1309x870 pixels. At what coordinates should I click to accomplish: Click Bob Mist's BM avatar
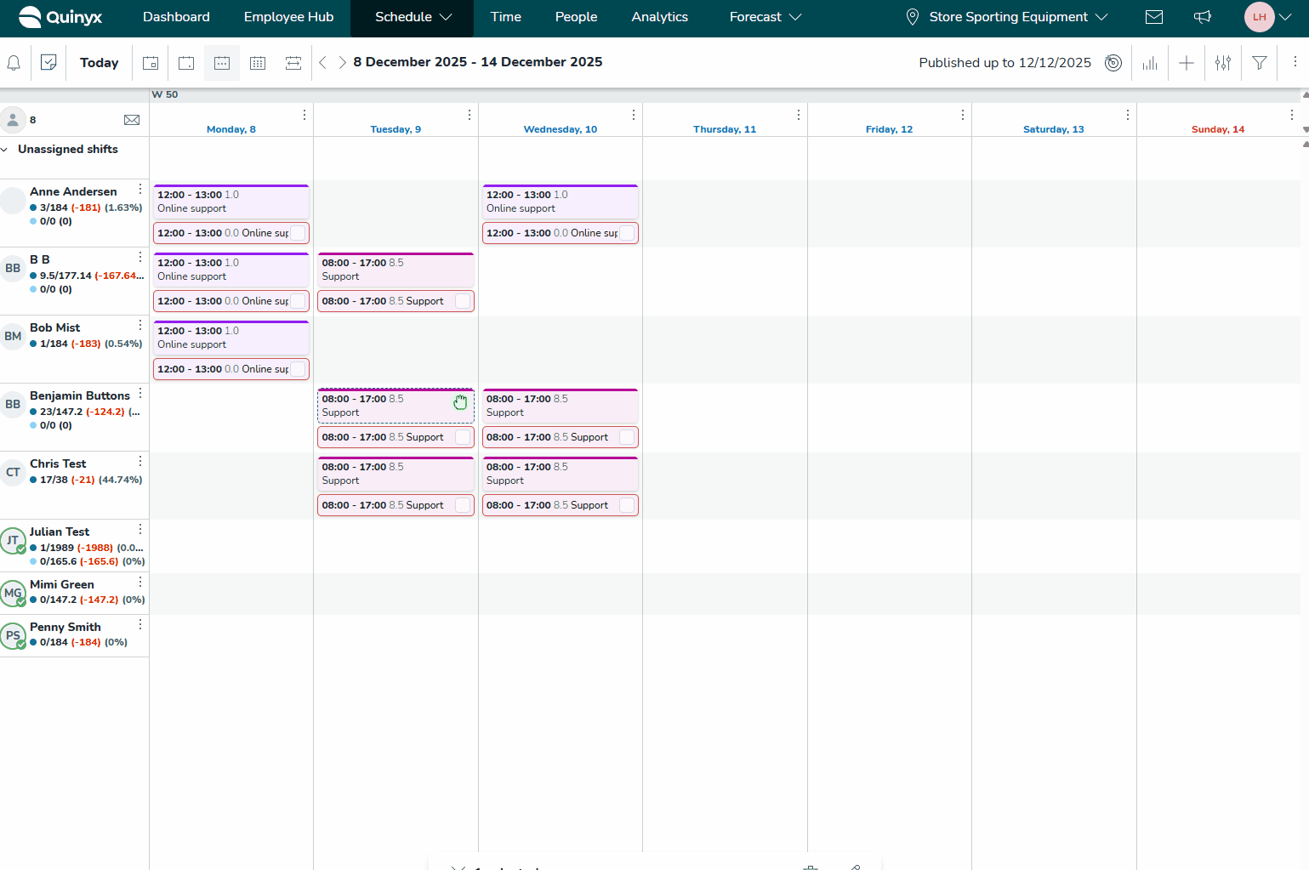tap(13, 336)
